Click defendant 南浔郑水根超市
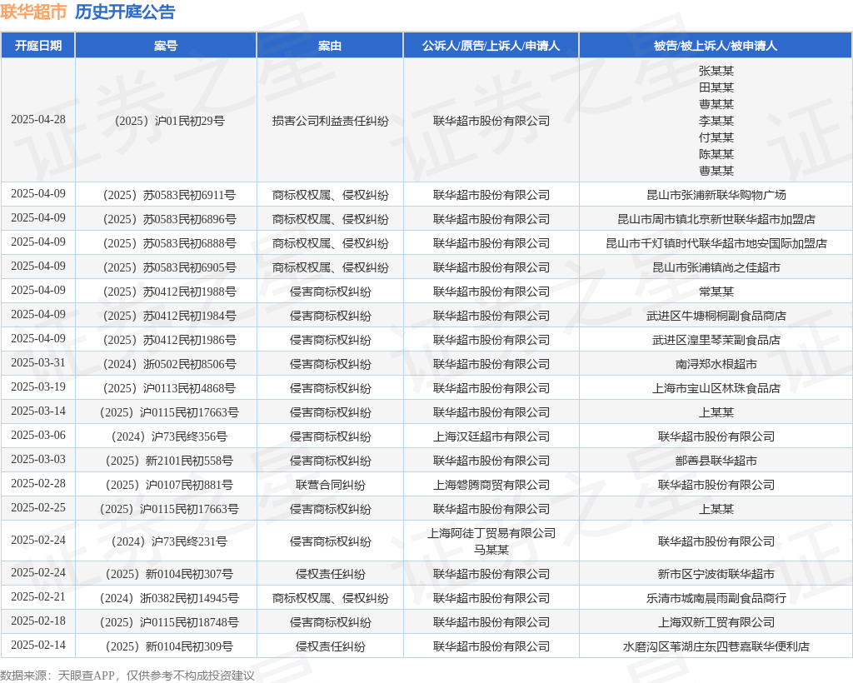This screenshot has height=683, width=853. coord(716,364)
